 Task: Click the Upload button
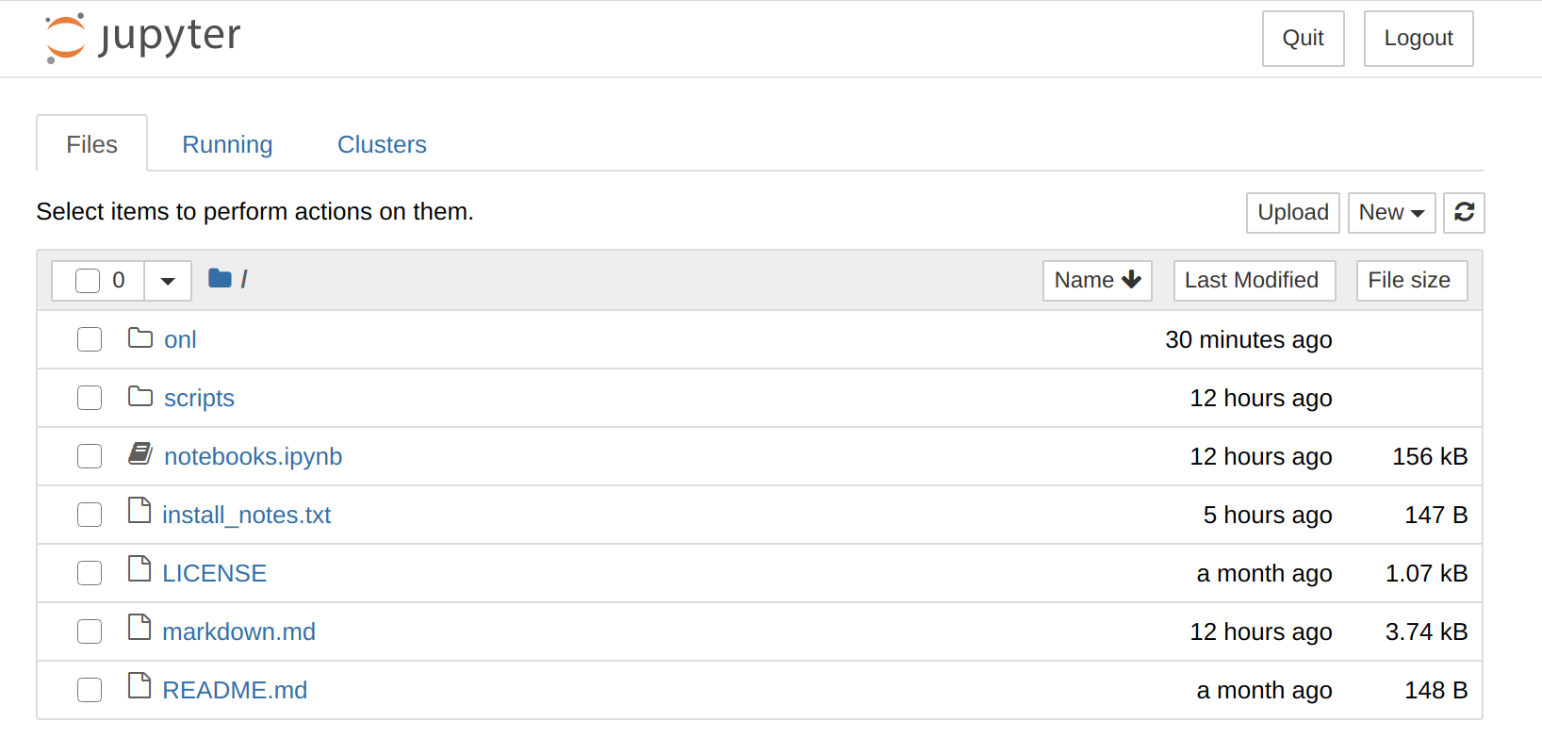[1293, 212]
